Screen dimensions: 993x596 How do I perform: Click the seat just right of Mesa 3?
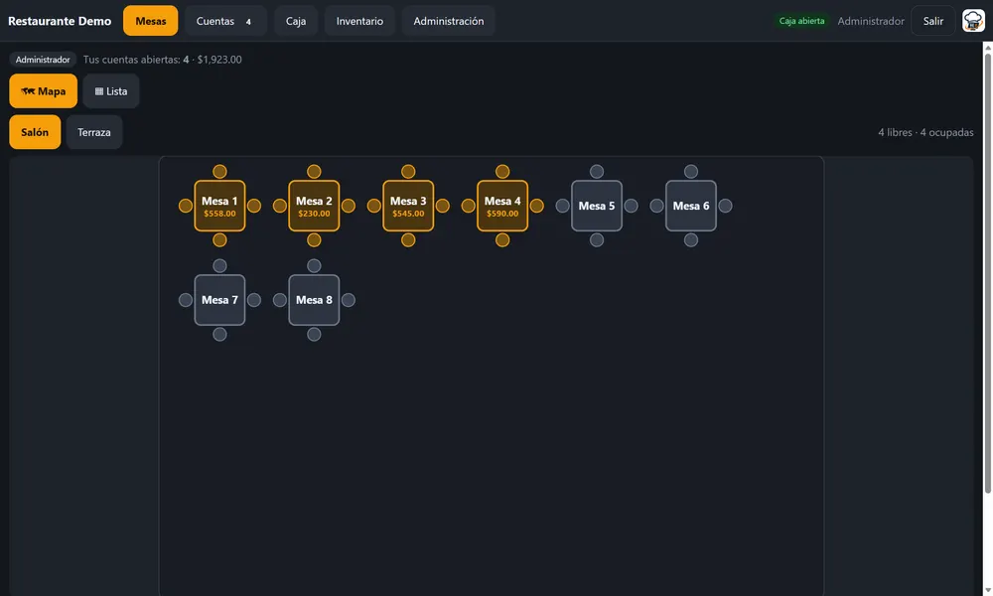443,206
